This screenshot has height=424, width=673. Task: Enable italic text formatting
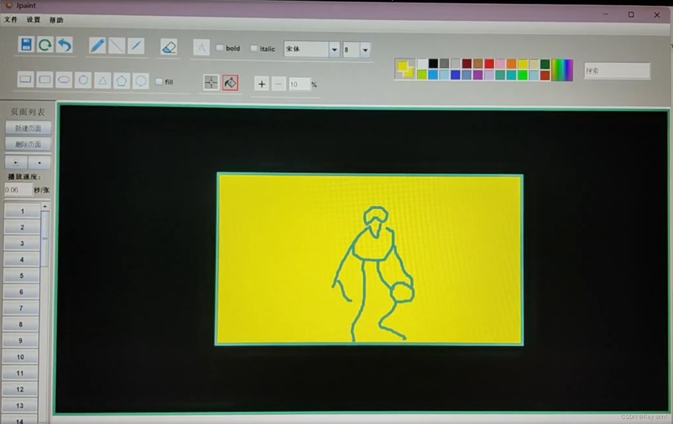pos(254,48)
